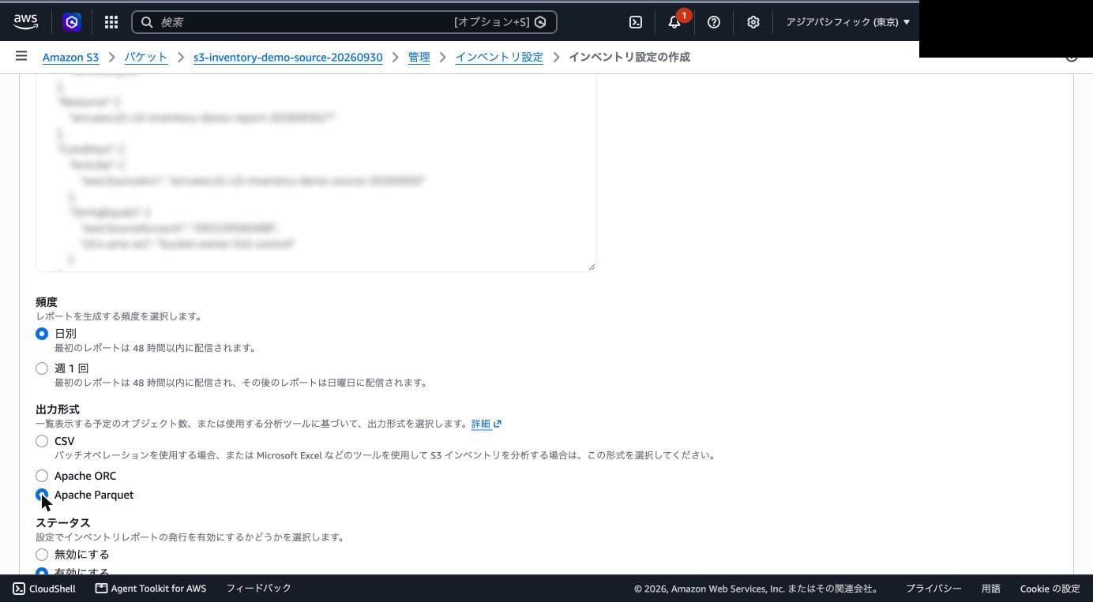Toggle the side navigation hamburger menu
The width and height of the screenshot is (1093, 602).
[x=21, y=56]
